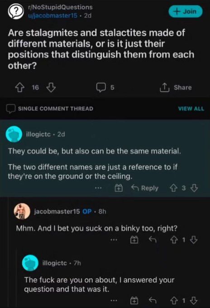Upvote jacobmaster15's binky comment
This screenshot has height=308, width=210.
coord(173,240)
